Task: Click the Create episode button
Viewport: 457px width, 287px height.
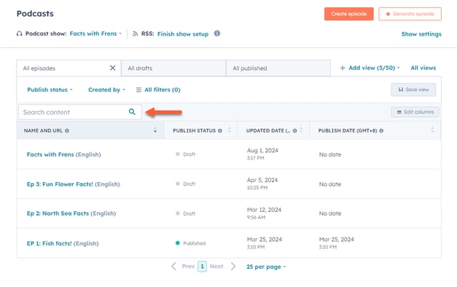Action: (349, 14)
